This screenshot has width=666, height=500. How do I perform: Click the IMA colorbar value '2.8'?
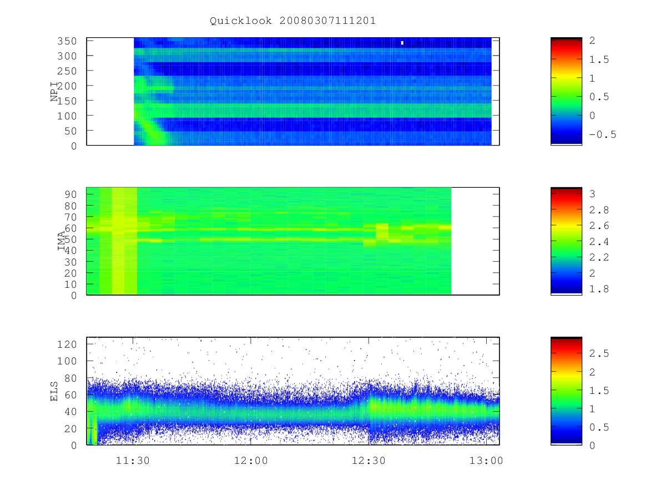point(599,210)
